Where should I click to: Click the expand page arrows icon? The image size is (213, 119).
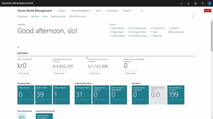(193, 16)
